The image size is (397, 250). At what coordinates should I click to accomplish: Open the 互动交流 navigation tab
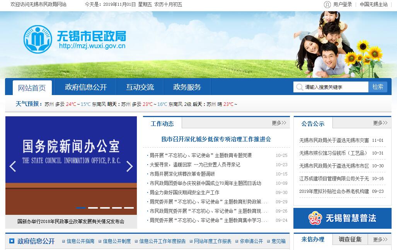(x=140, y=87)
